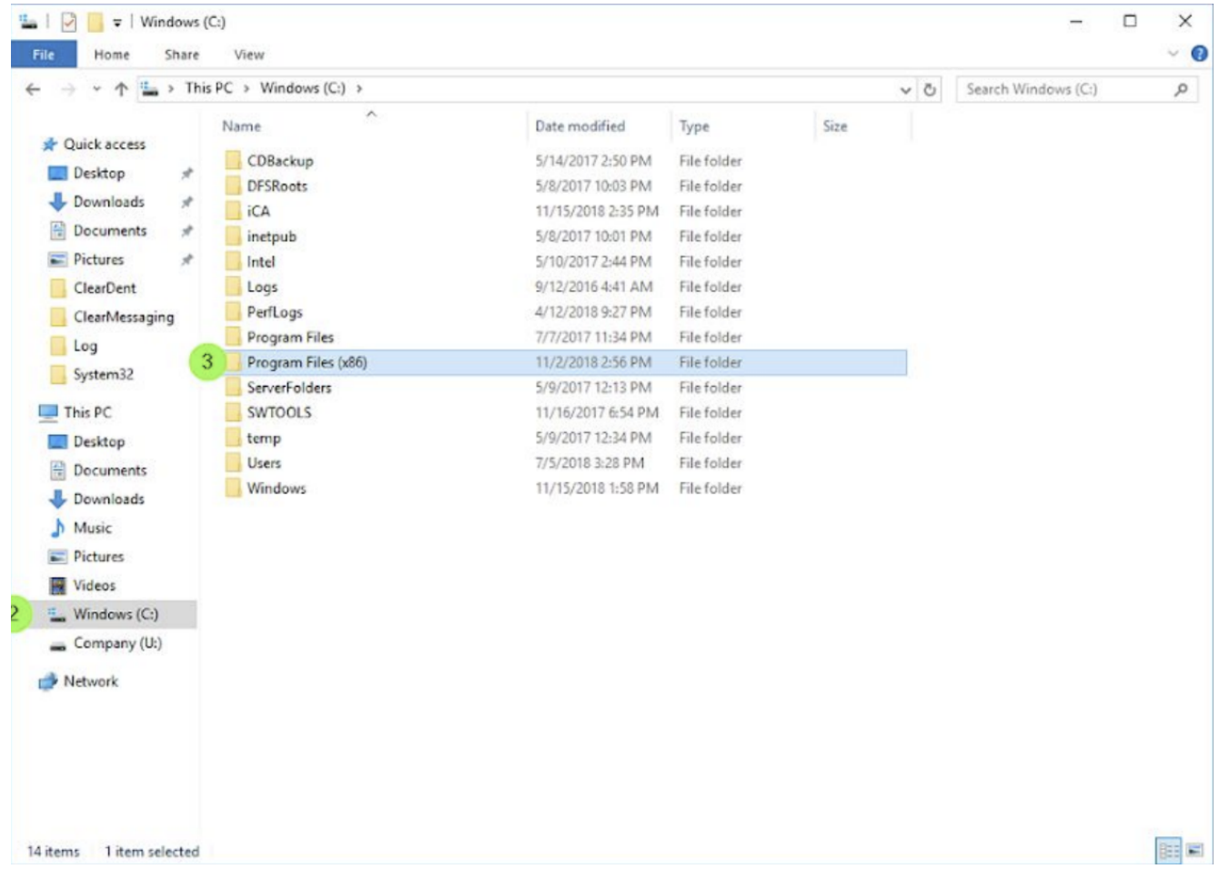Switch to large icons view button
The width and height of the screenshot is (1219, 879).
[1195, 851]
